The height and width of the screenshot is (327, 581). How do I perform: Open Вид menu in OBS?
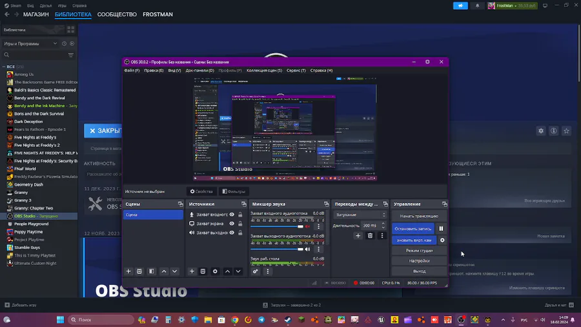click(x=174, y=70)
